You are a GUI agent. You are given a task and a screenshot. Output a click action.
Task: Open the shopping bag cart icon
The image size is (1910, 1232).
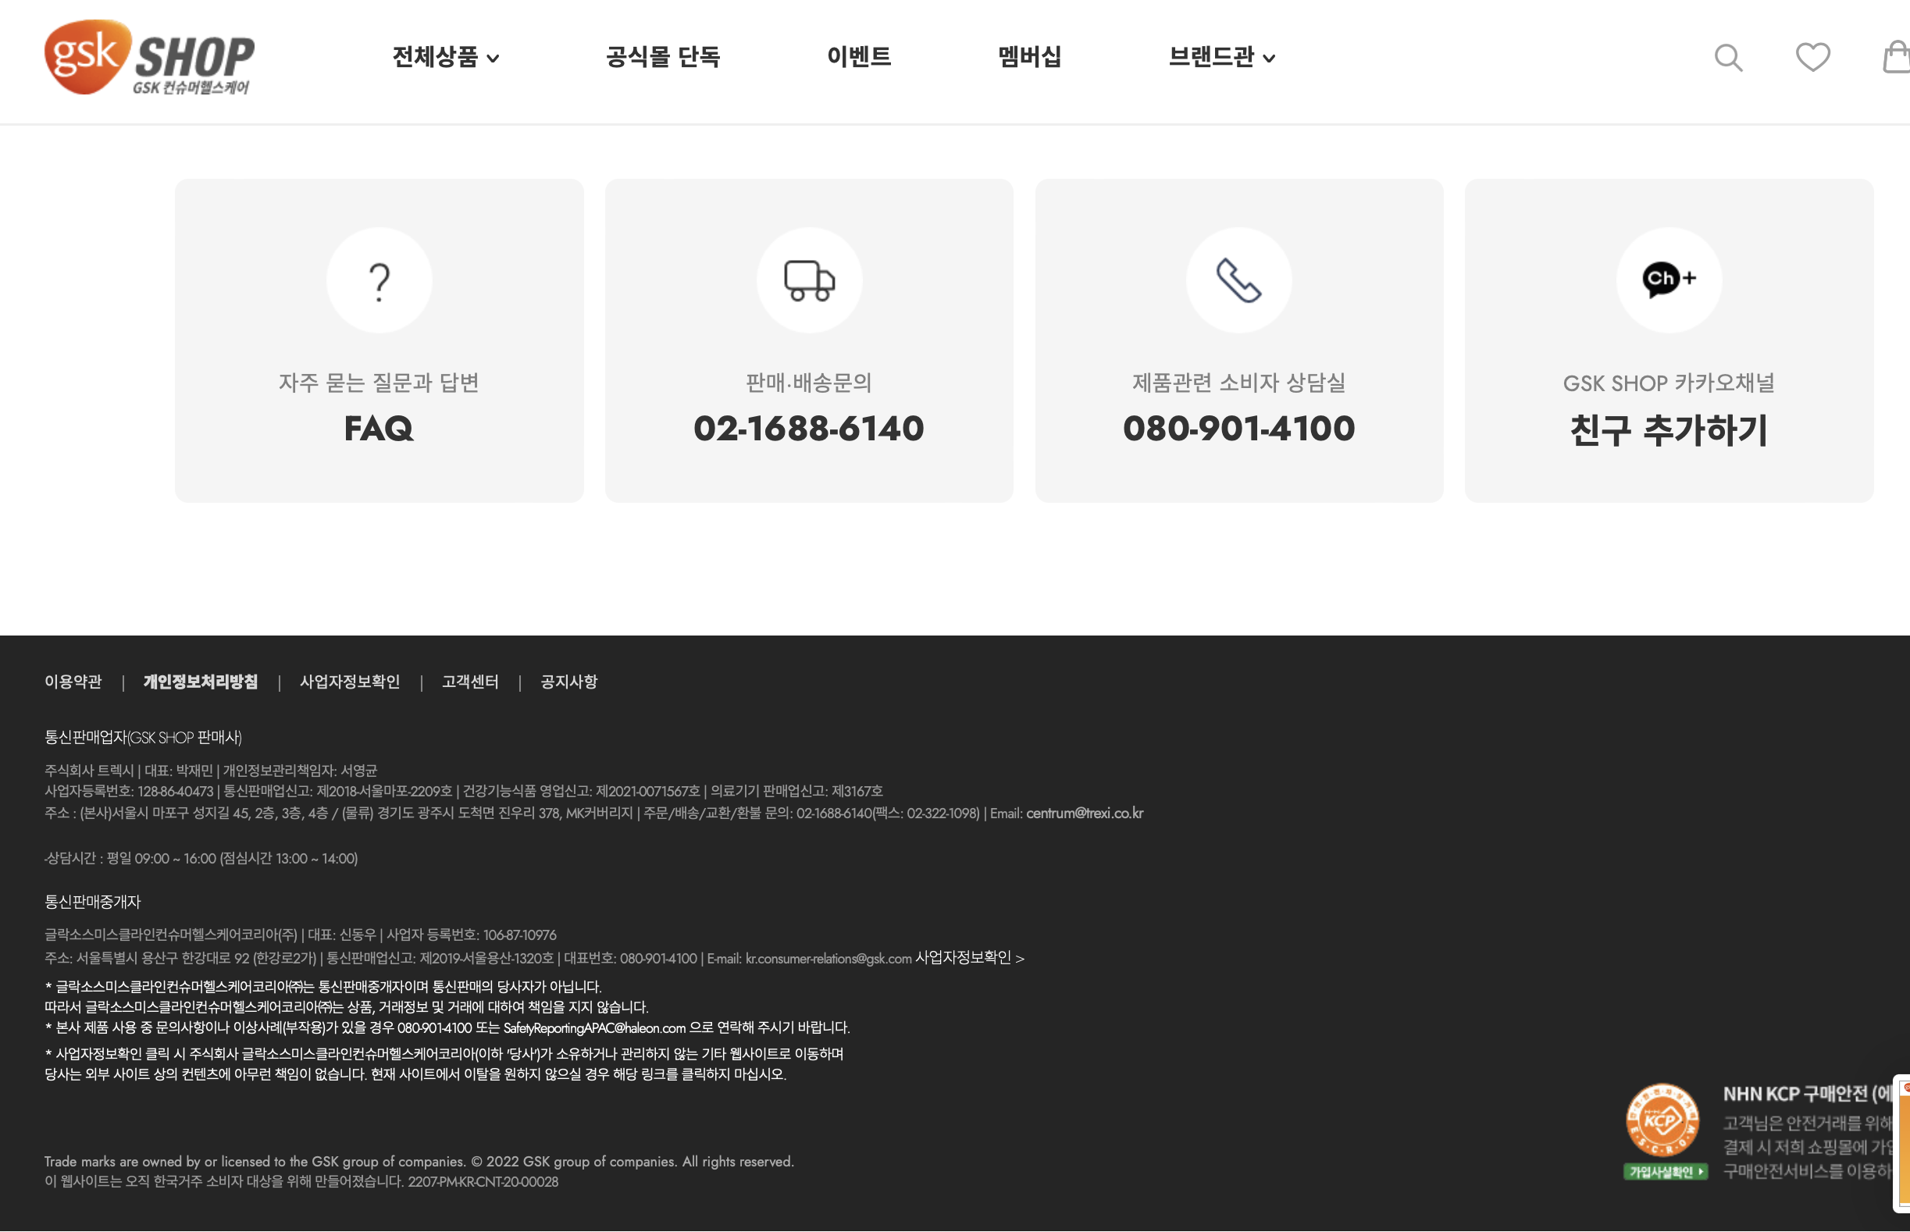pos(1896,57)
